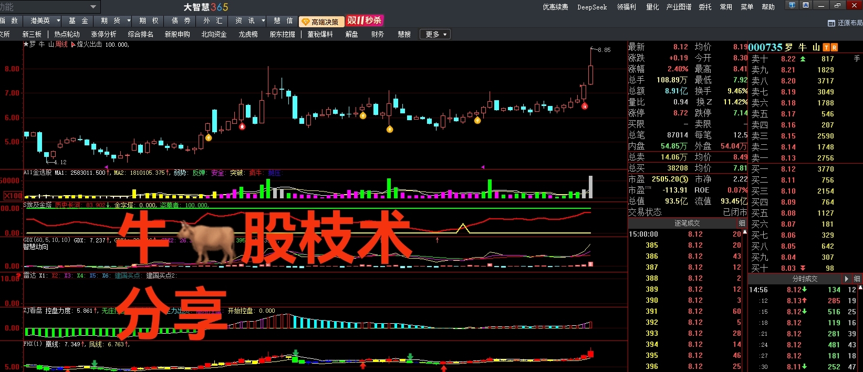Open the 基金 tab
863x372 pixels.
77,21
